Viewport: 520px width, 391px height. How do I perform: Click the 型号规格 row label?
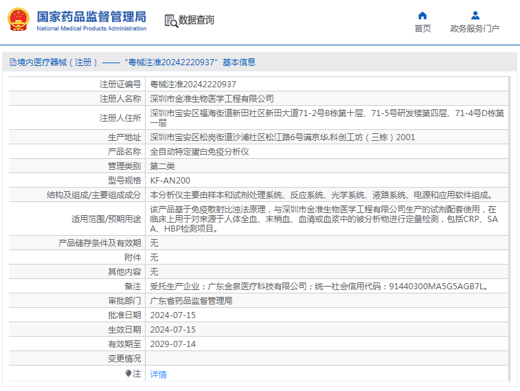point(124,181)
